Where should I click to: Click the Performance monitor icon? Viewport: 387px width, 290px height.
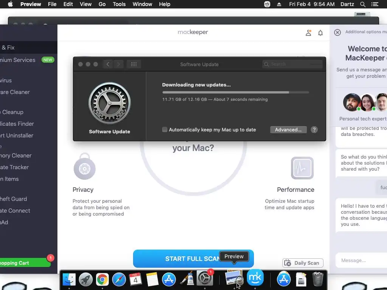[x=302, y=168]
